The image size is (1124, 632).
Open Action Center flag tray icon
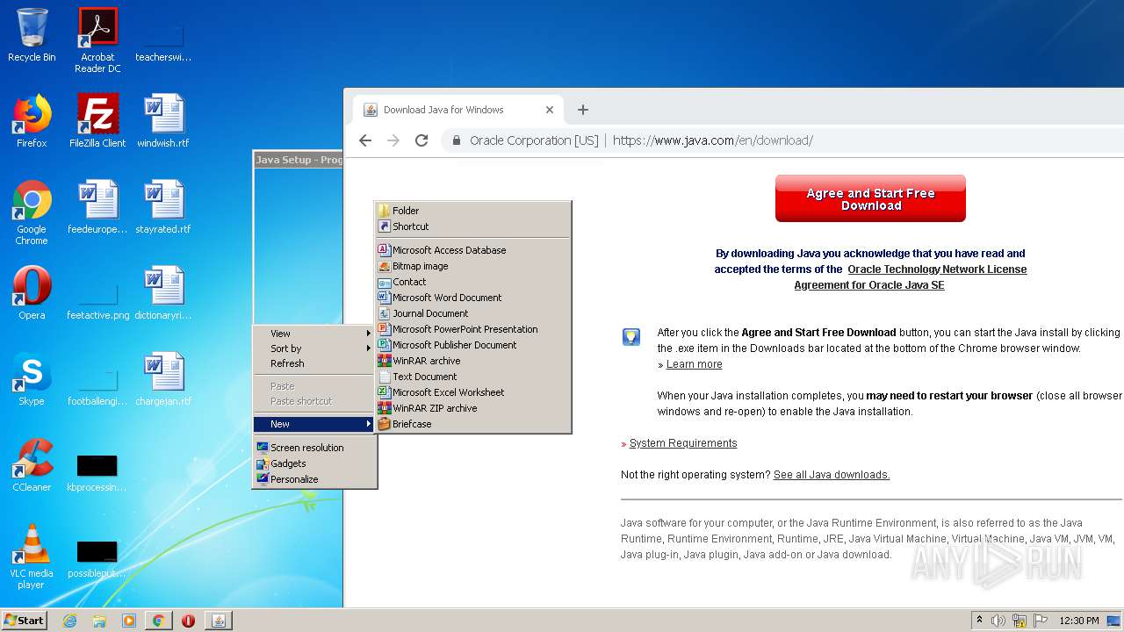(1041, 621)
